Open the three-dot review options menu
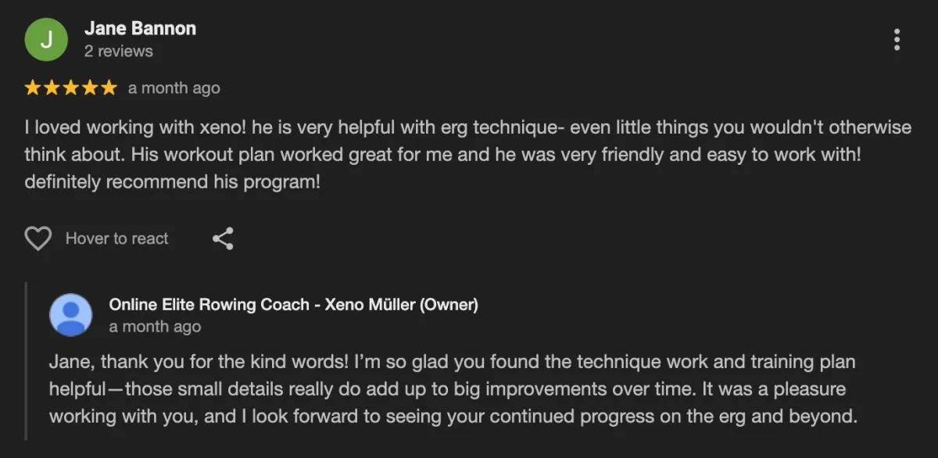 [x=897, y=39]
